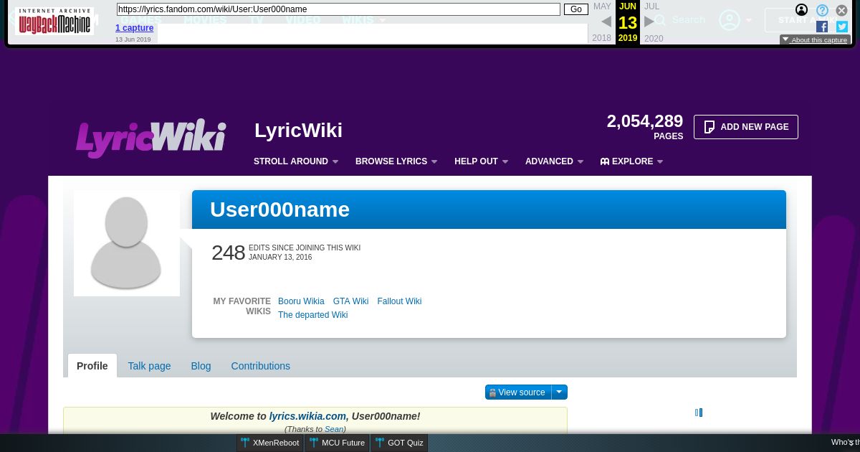Click the Add New Page button

(x=745, y=127)
